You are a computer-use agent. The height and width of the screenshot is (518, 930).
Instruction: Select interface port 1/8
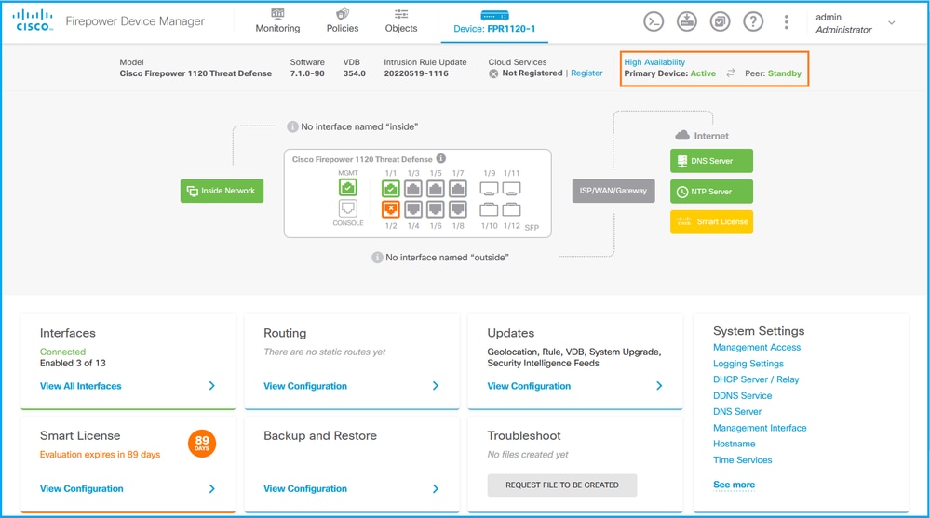tap(458, 209)
